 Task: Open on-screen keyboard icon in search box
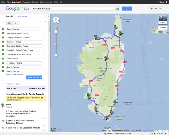click(117, 9)
